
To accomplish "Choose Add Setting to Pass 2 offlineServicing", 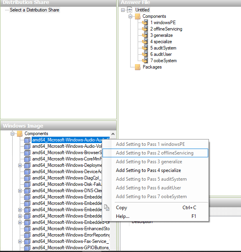I will (x=155, y=153).
